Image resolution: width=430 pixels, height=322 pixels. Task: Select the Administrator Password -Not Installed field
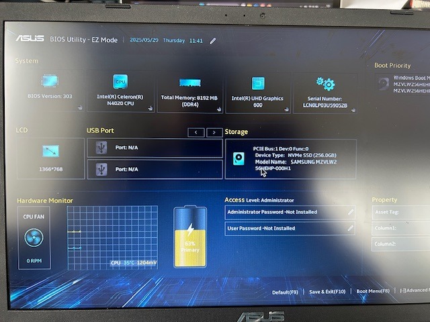290,212
